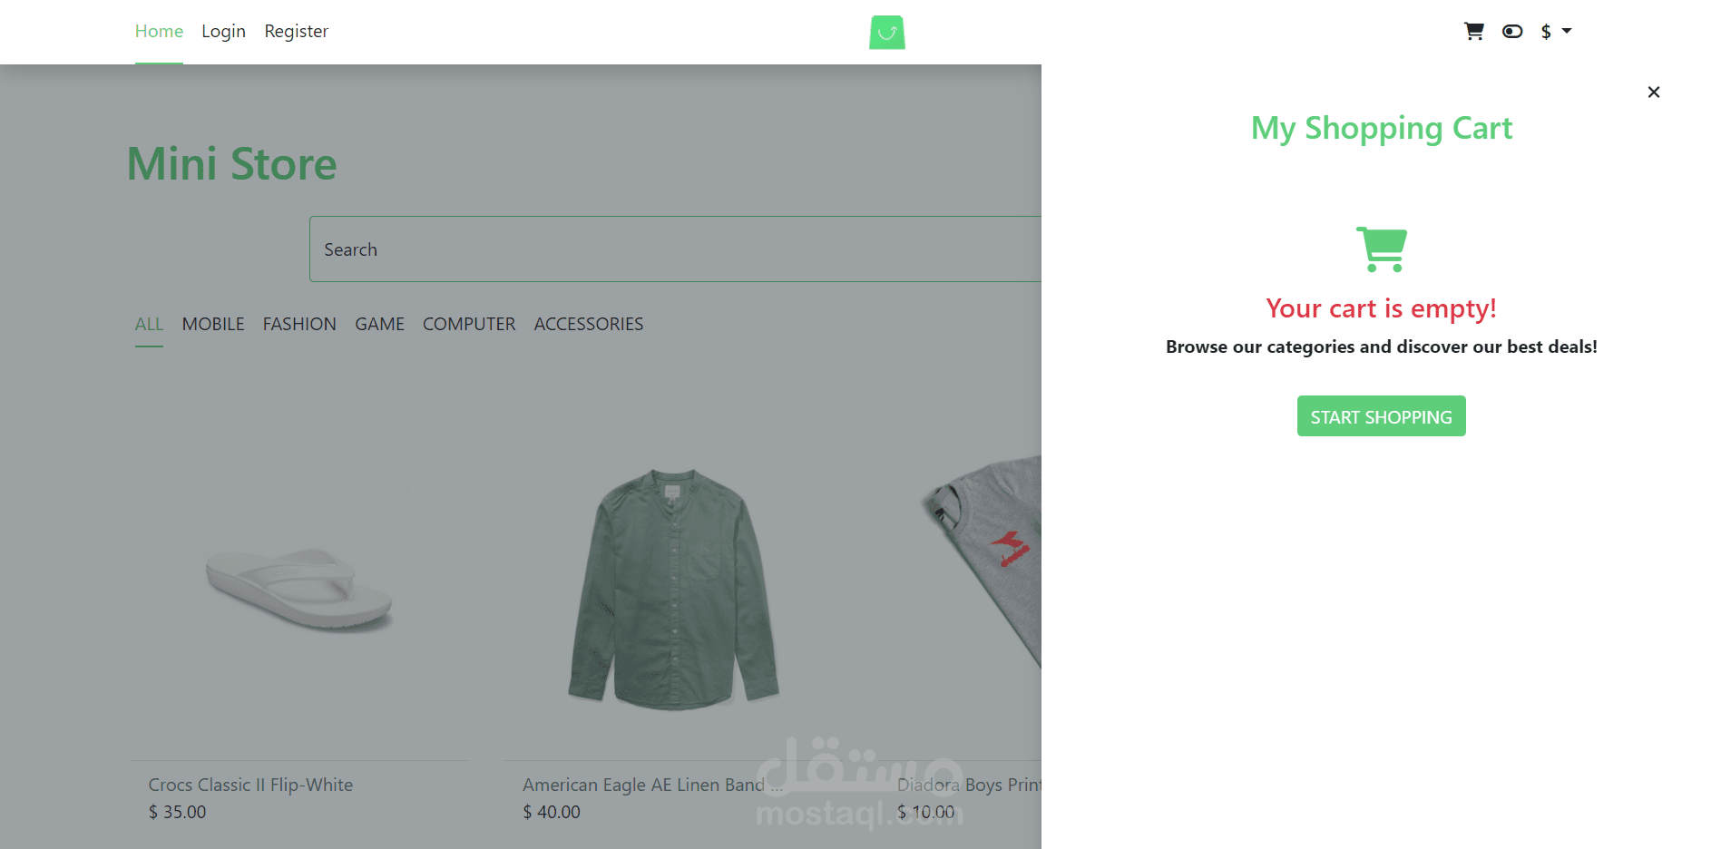Switch to the FASHION category tab

pyautogui.click(x=299, y=324)
